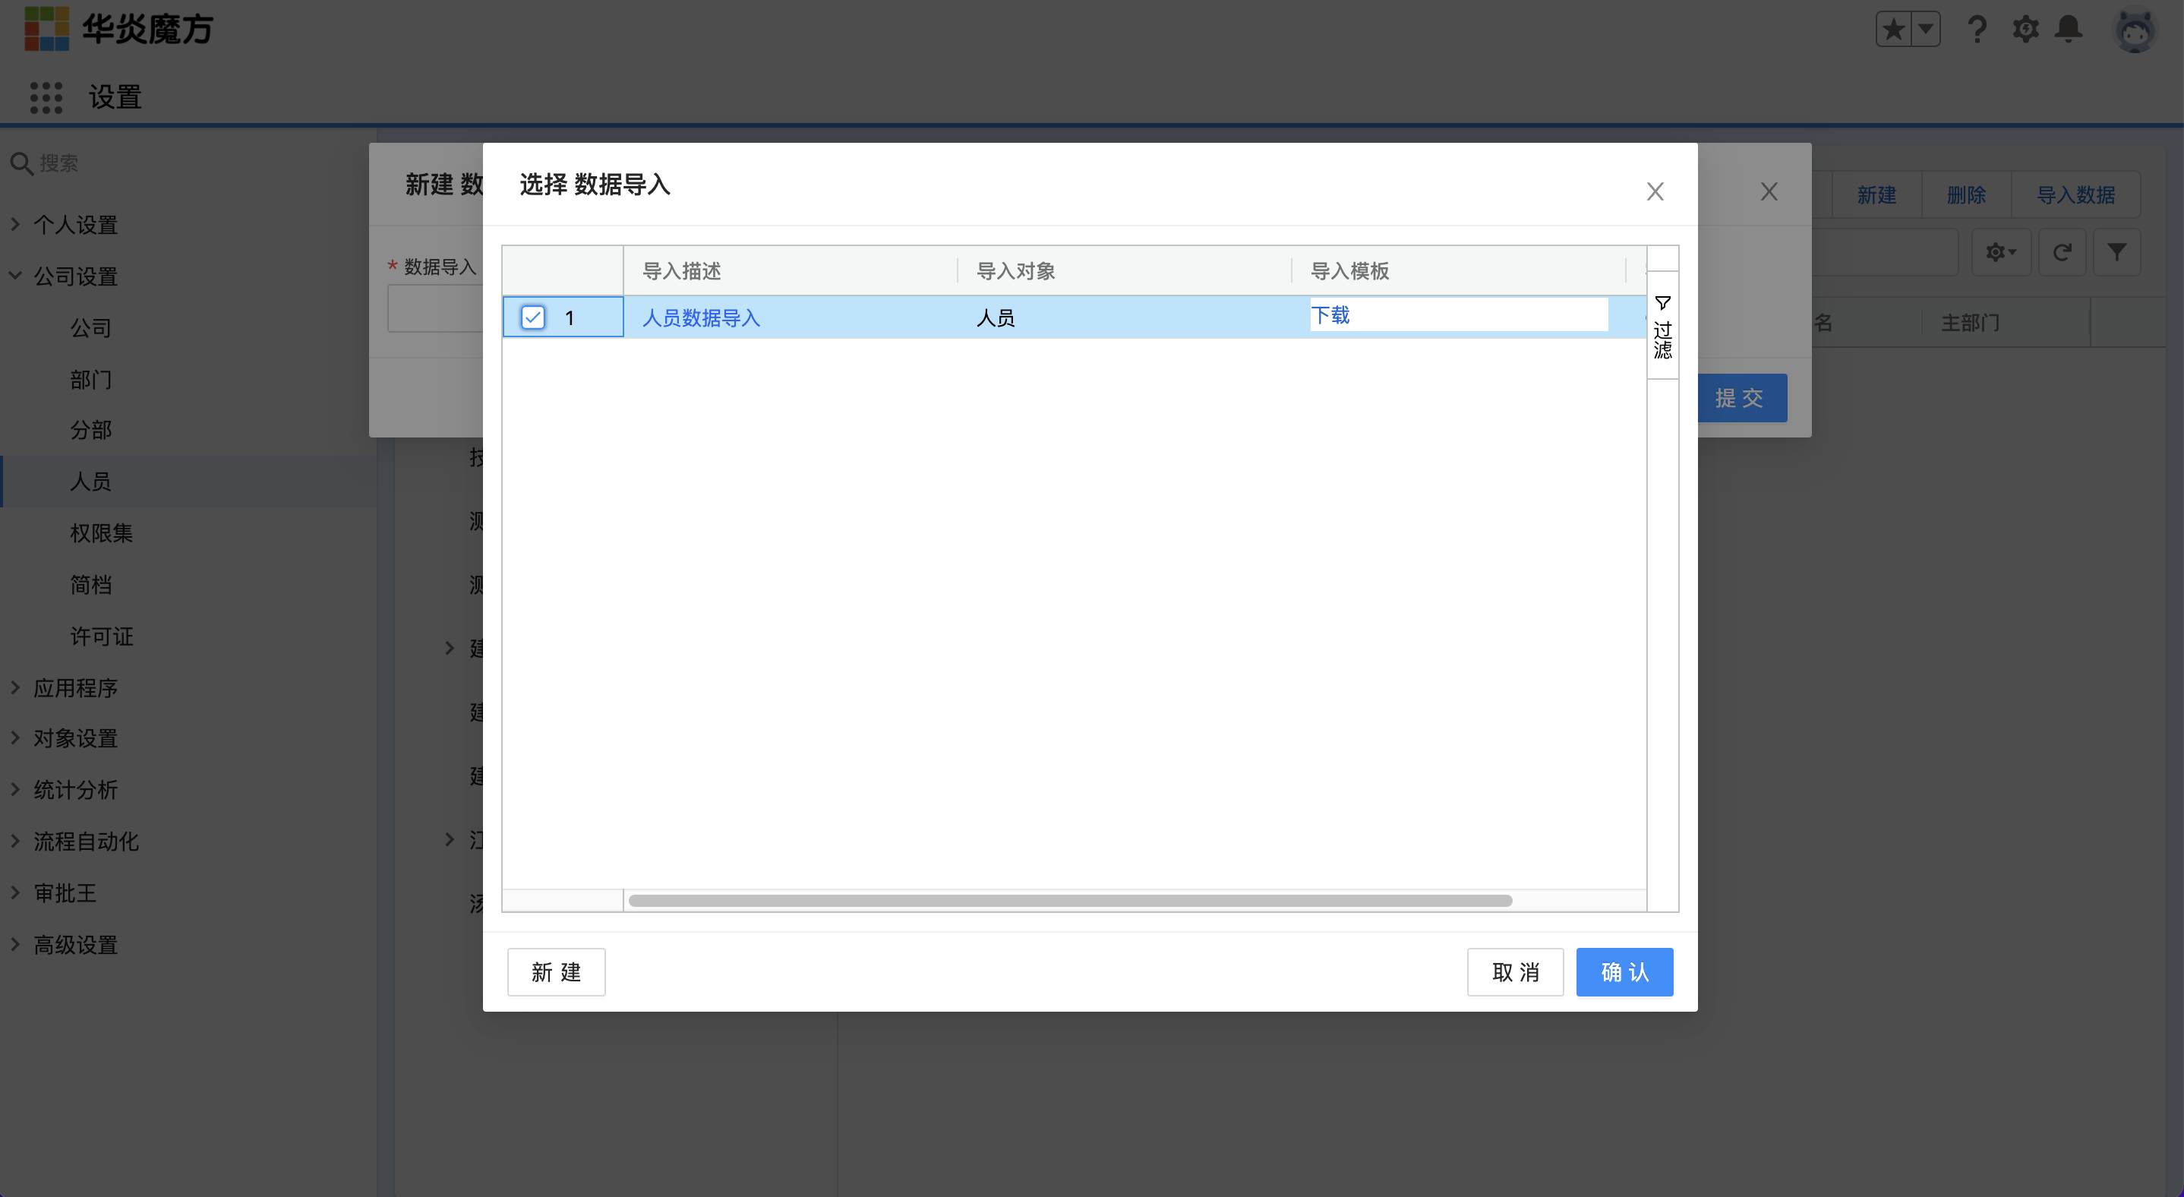Viewport: 2184px width, 1197px height.
Task: Select 简档 in the sidebar
Action: 90,585
